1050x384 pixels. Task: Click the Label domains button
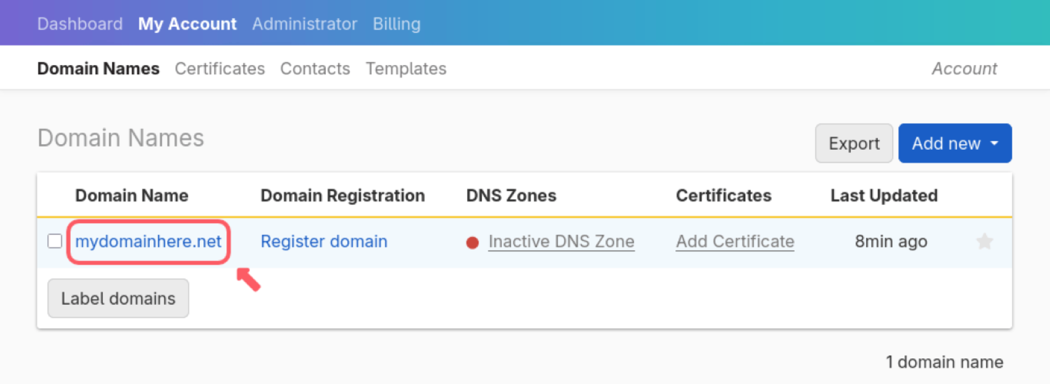point(118,298)
